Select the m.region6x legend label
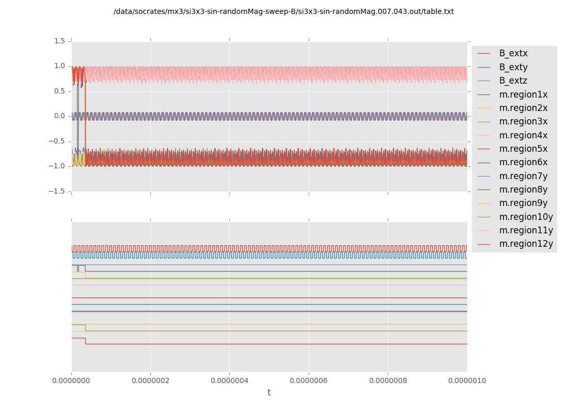Screen dimensions: 568x413 (523, 162)
